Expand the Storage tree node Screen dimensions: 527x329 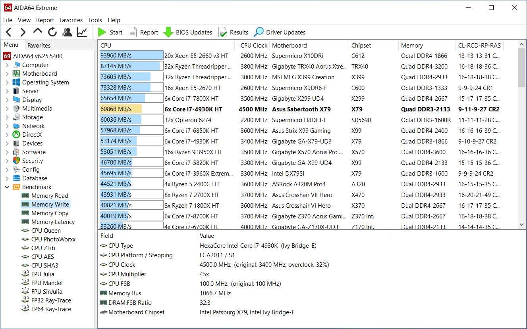(7, 117)
